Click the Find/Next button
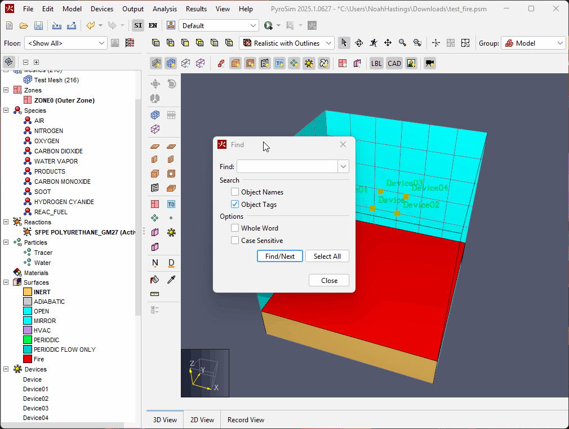Screen dimensions: 569x429 point(280,256)
